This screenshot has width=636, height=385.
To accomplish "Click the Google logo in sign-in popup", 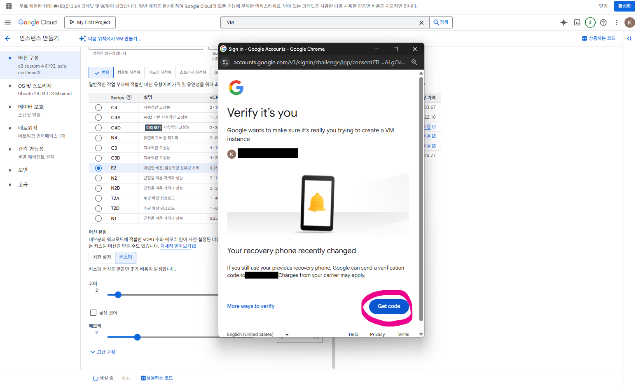I will [236, 88].
